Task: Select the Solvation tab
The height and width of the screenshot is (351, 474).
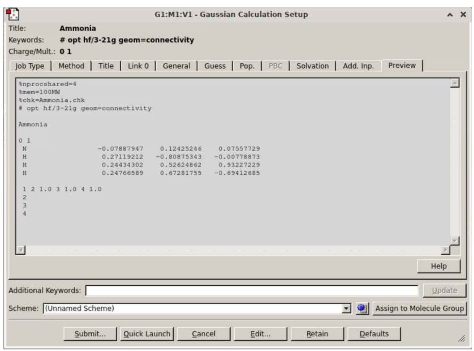Action: point(312,66)
